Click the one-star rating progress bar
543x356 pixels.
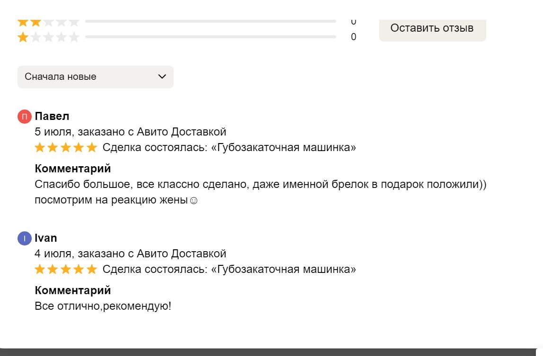[211, 37]
